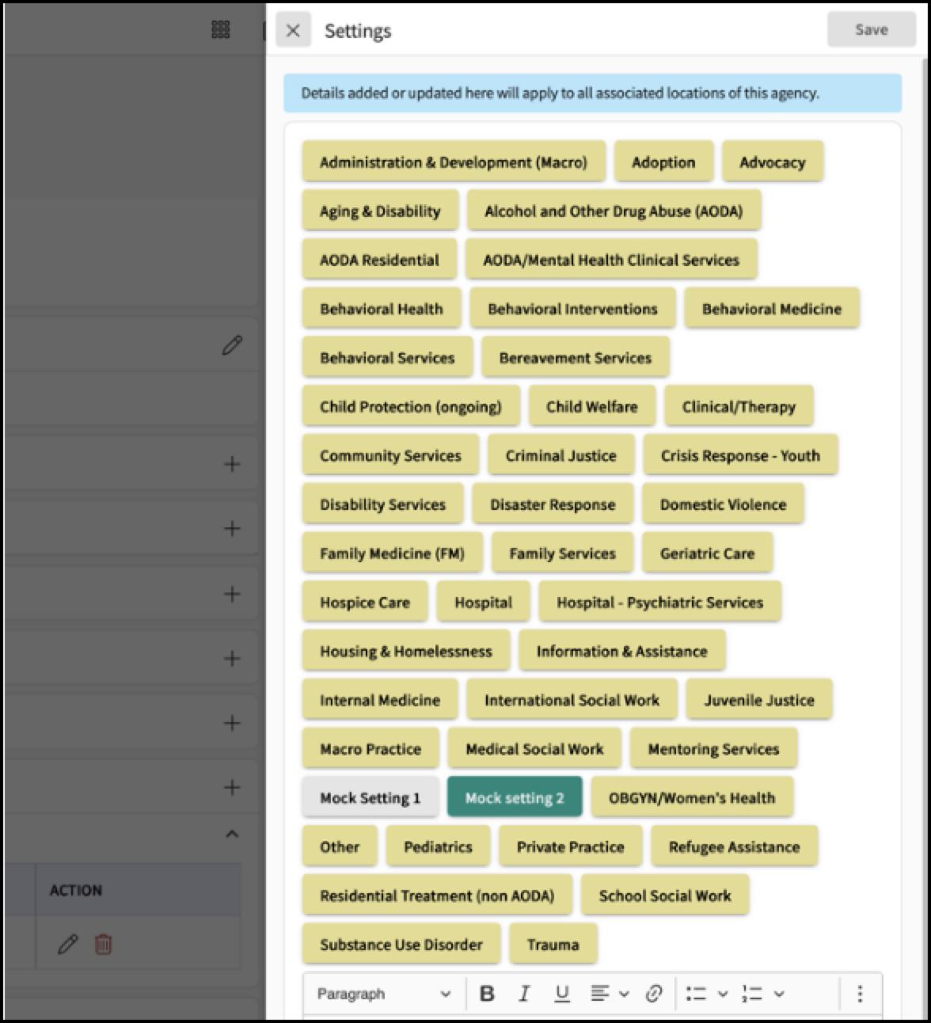Close the Settings panel
Screen dimensions: 931x1023
(x=293, y=30)
